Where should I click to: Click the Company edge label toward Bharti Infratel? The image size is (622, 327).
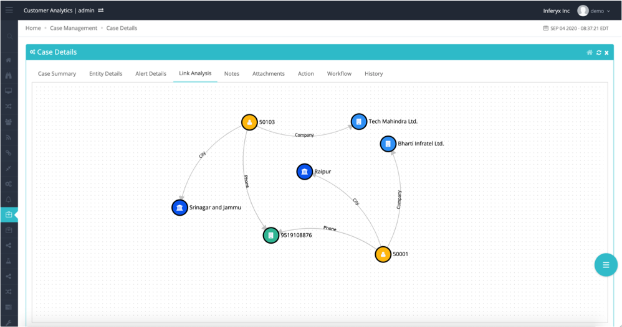[399, 200]
